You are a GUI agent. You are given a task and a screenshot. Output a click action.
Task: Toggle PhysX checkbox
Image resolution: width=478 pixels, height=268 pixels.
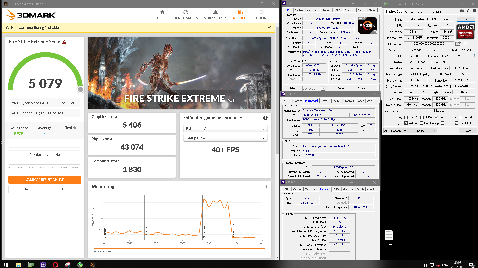(x=442, y=123)
